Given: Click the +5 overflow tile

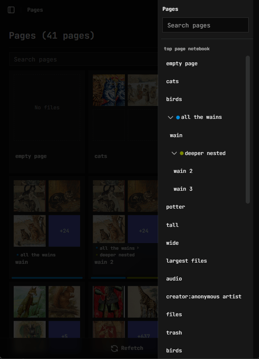Looking at the screenshot, I should coord(64,329).
